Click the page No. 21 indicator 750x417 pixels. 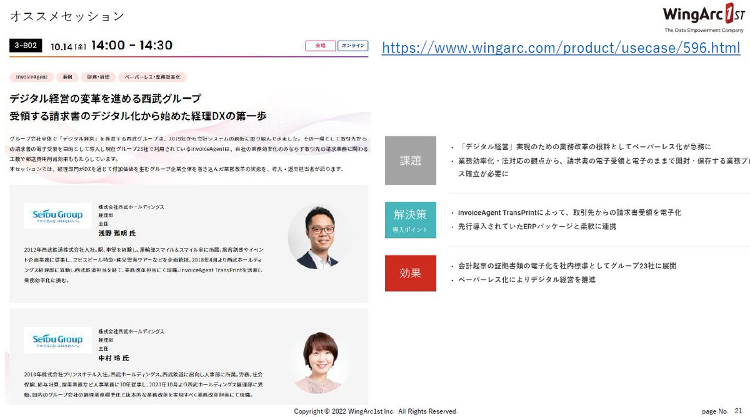coord(722,411)
